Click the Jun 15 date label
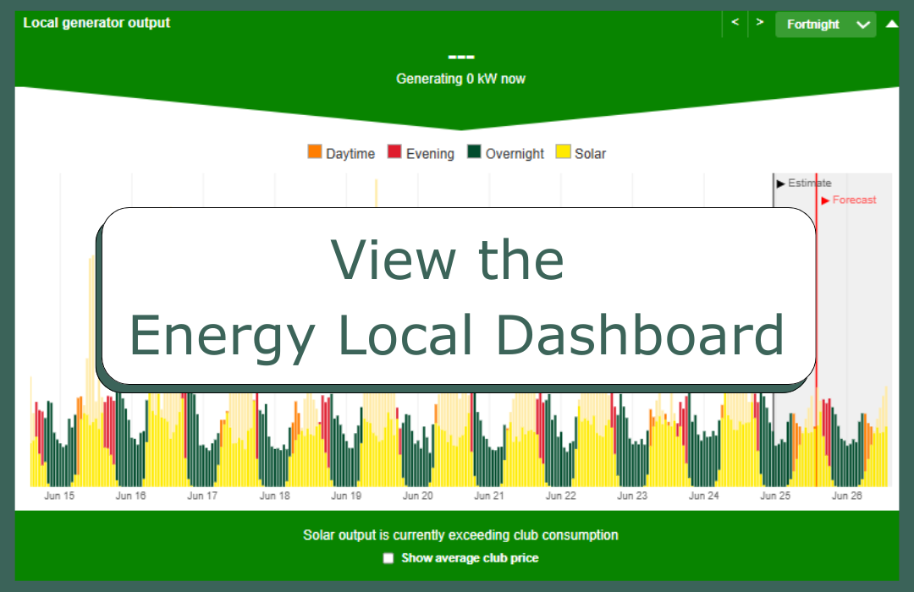Viewport: 914px width, 592px height. click(x=59, y=496)
